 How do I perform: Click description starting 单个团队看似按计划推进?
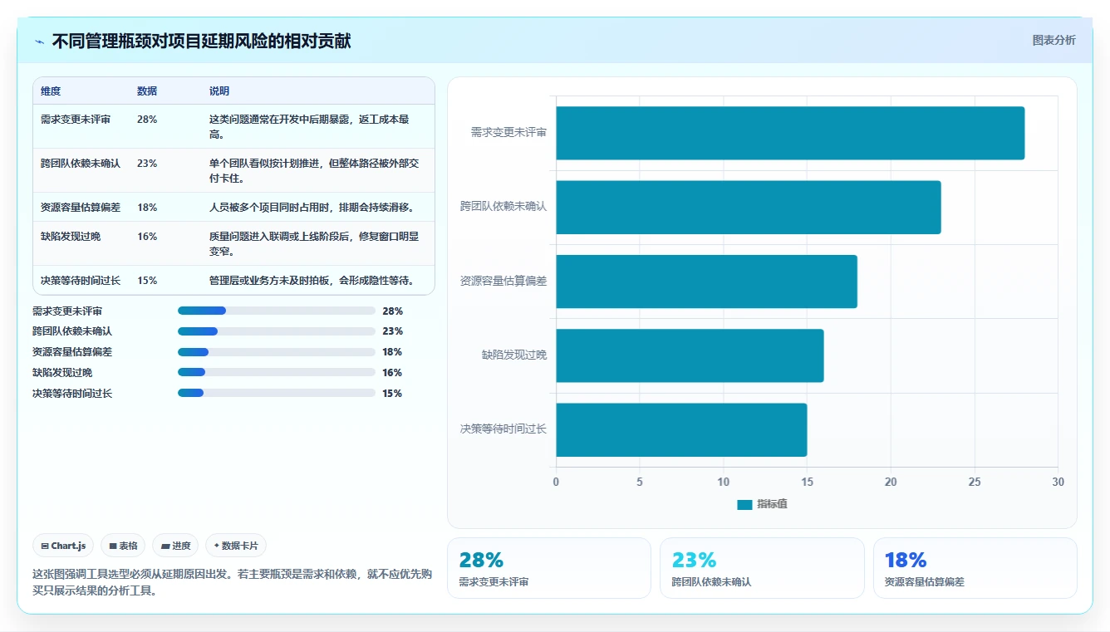pos(314,170)
